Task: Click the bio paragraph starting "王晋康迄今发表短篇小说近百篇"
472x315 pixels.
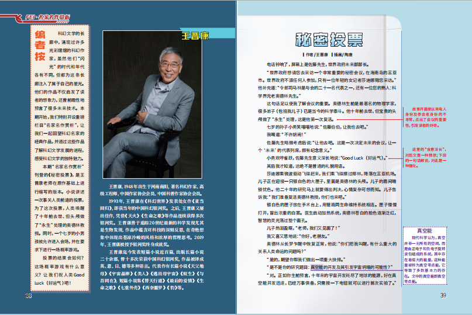Action: pos(152,269)
